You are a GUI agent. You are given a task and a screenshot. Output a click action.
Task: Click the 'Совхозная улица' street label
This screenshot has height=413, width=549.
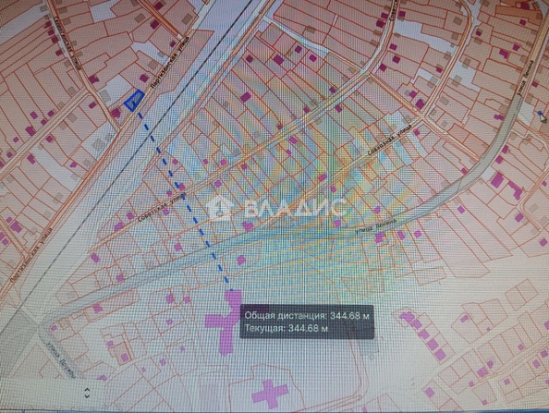point(390,140)
